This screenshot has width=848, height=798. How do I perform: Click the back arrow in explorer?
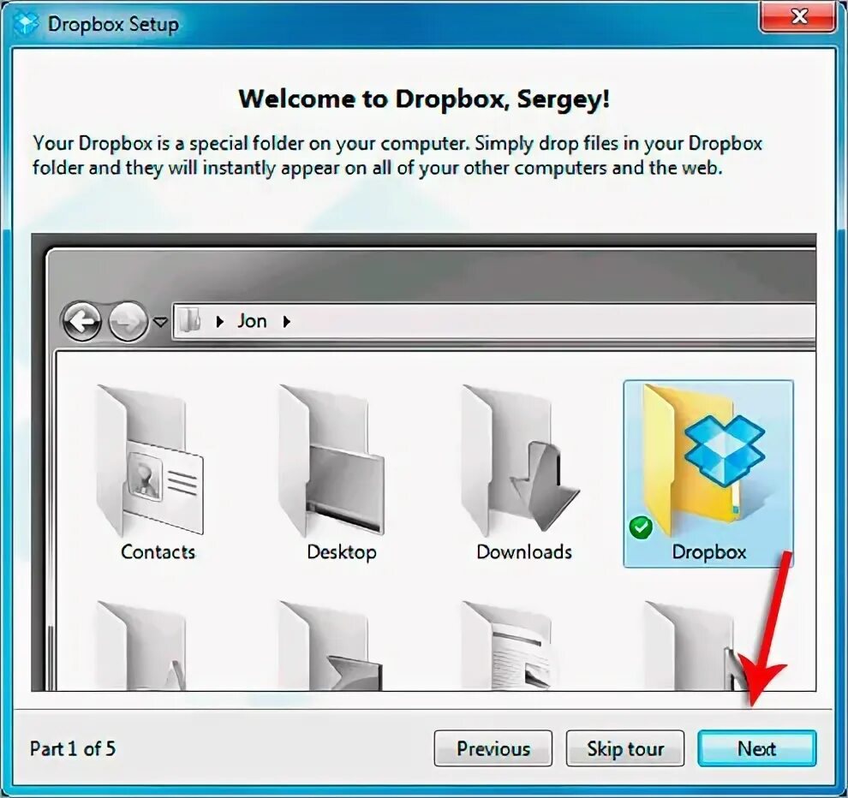pyautogui.click(x=81, y=322)
